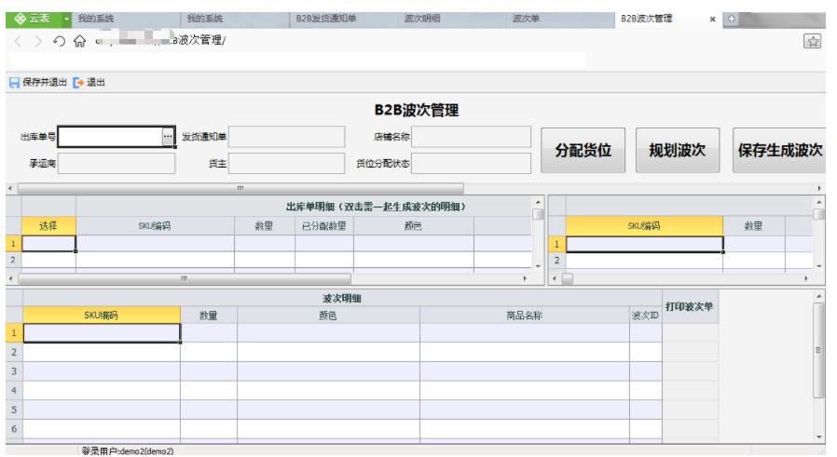This screenshot has height=457, width=837.
Task: Click 波次明细 vertical scrollbar up arrow
Action: (x=819, y=296)
